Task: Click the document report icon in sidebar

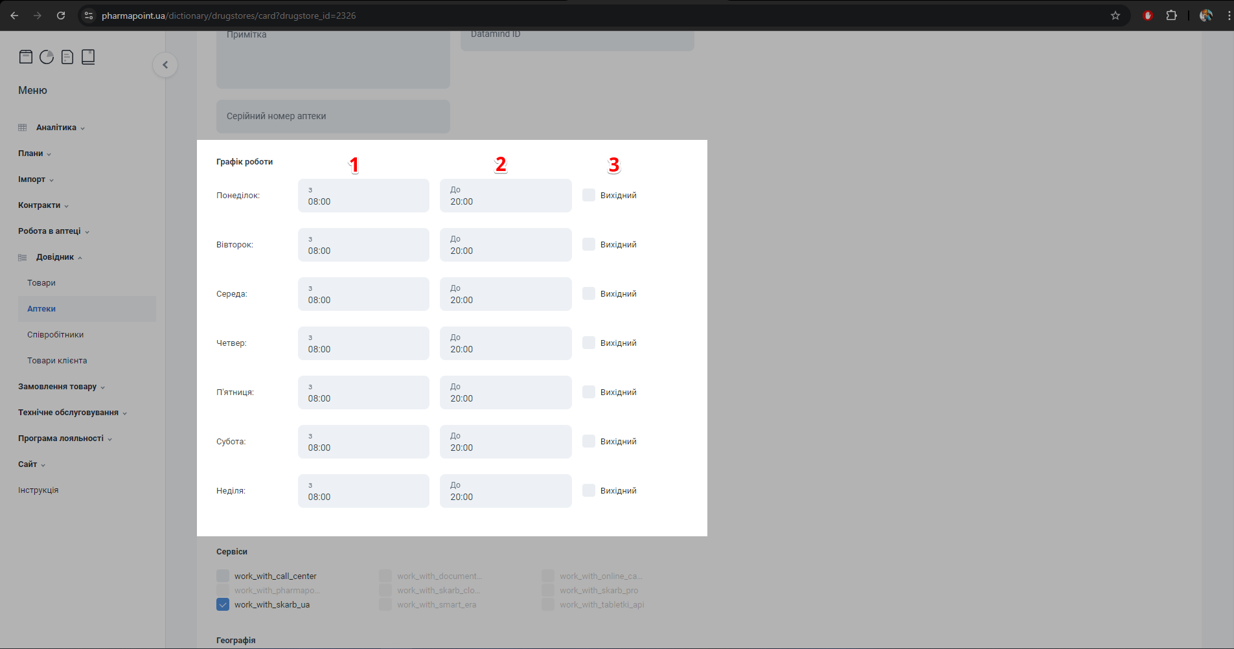Action: pos(67,57)
